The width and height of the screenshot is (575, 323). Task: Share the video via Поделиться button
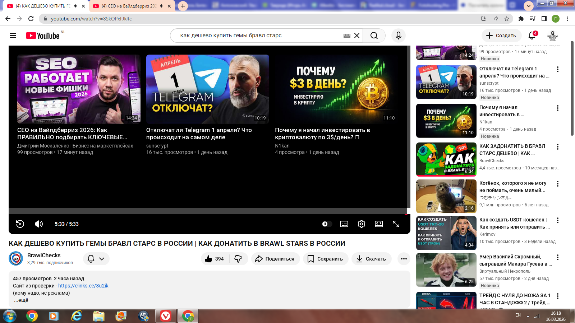click(x=275, y=259)
